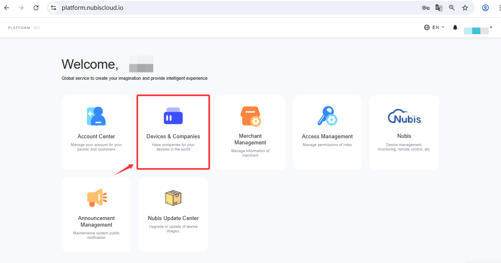Image resolution: width=501 pixels, height=263 pixels.
Task: Reload the page with the refresh icon
Action: point(36,8)
